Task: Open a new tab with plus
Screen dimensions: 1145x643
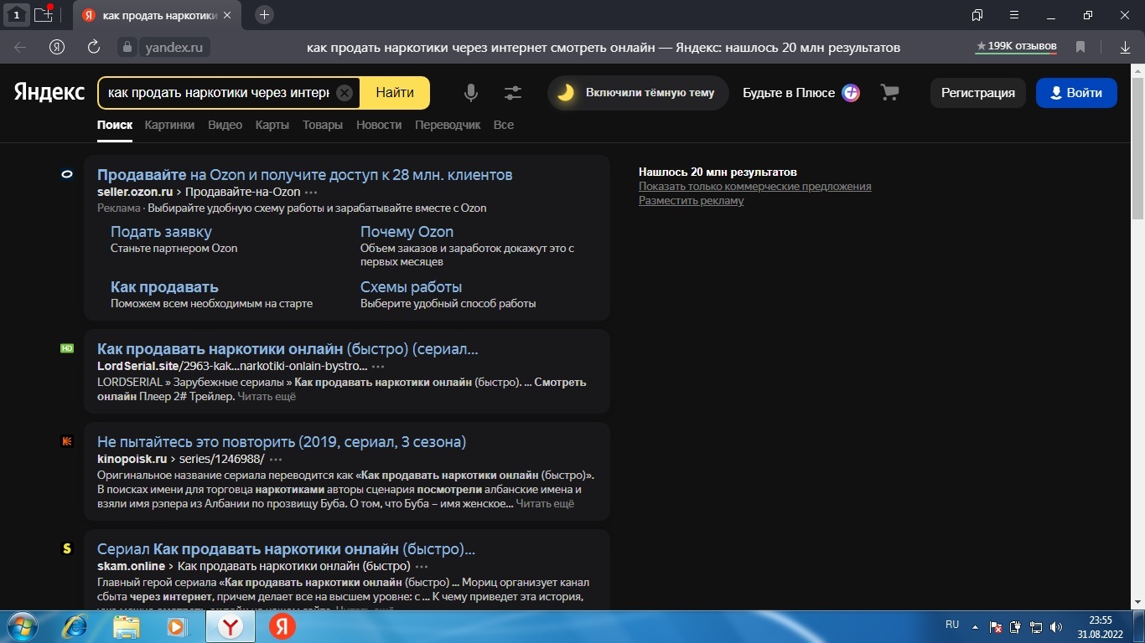Action: pyautogui.click(x=264, y=14)
